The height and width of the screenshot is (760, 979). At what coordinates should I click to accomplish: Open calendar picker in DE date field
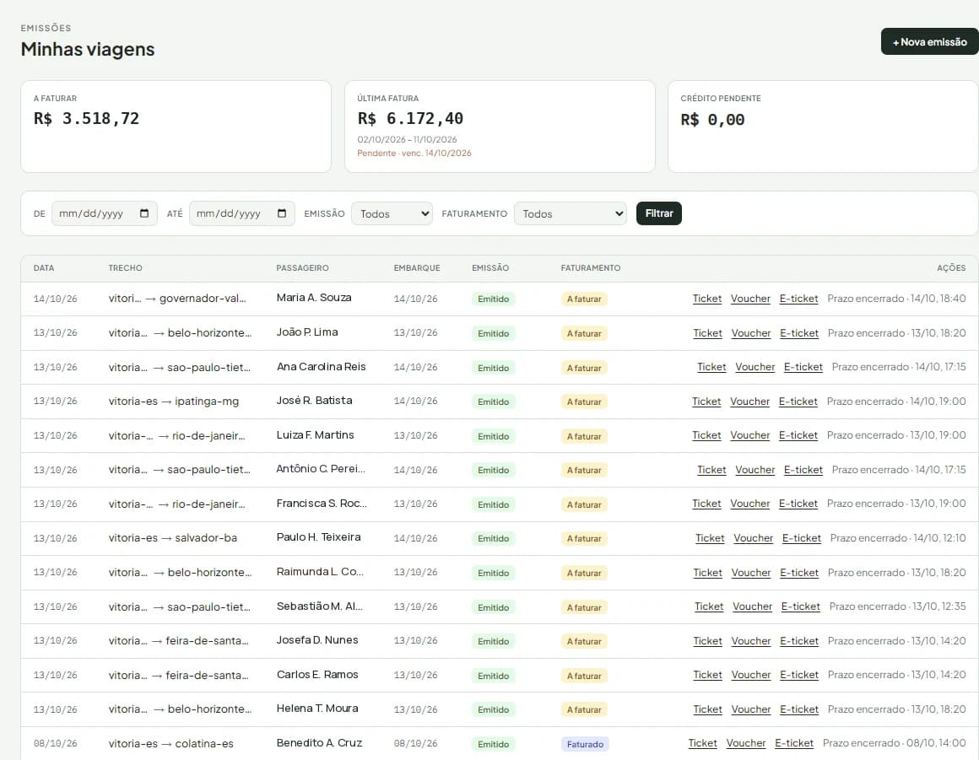click(x=144, y=213)
